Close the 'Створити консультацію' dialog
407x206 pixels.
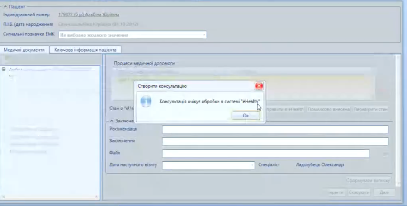click(259, 86)
